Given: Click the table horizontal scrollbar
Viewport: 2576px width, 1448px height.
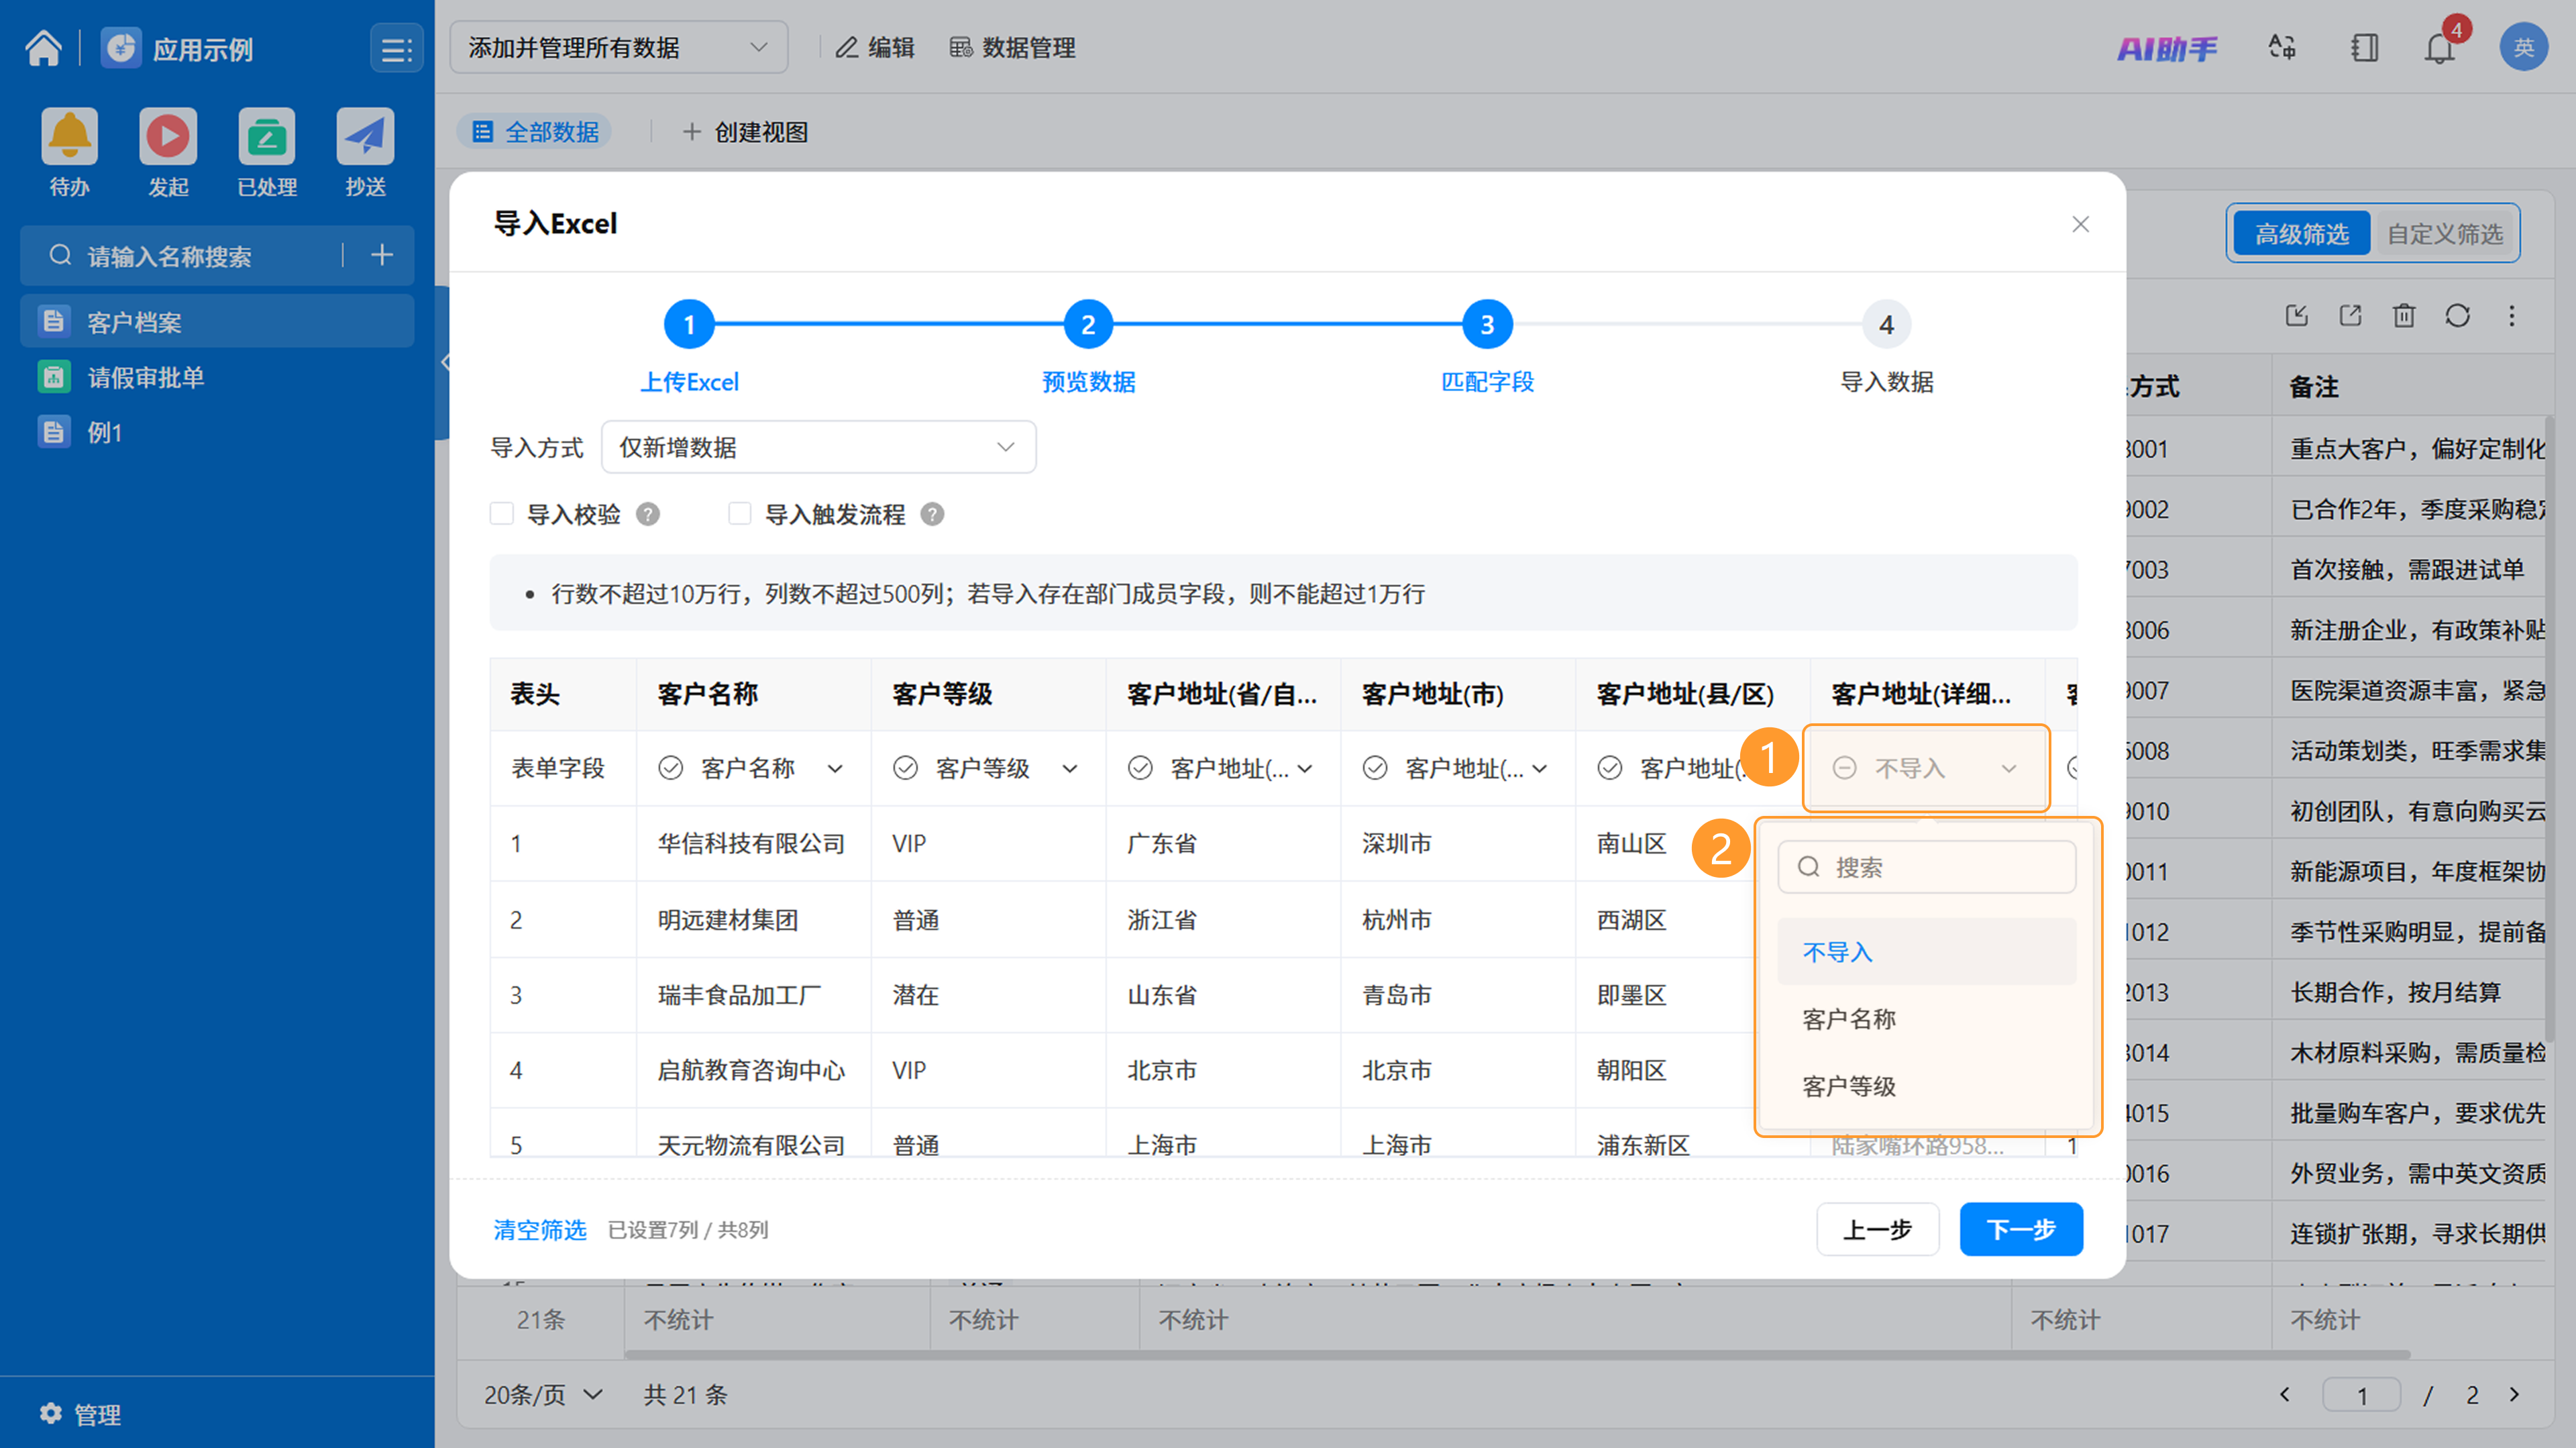Looking at the screenshot, I should point(1517,1355).
